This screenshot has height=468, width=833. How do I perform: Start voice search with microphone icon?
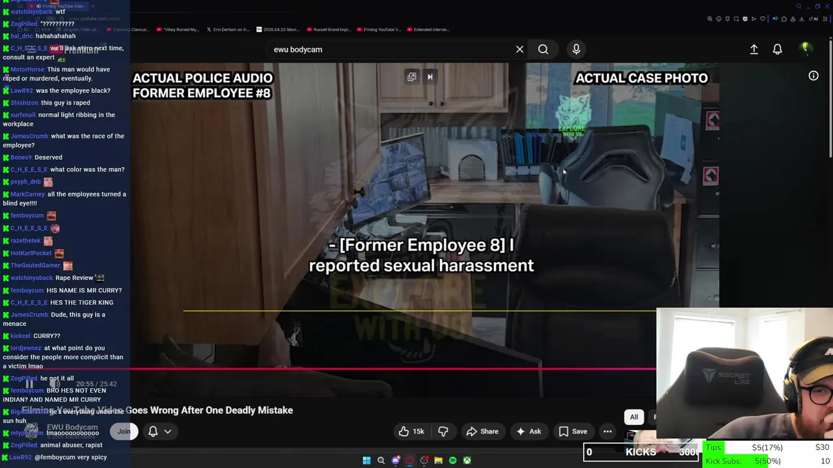[x=576, y=49]
